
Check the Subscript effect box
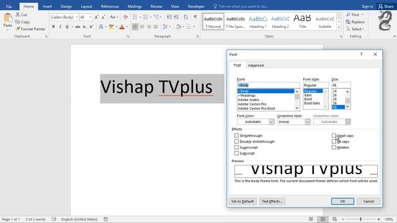(x=236, y=153)
